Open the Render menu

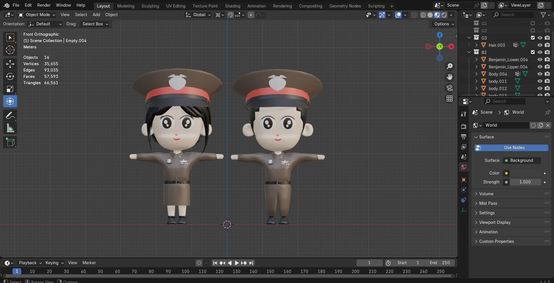click(44, 5)
